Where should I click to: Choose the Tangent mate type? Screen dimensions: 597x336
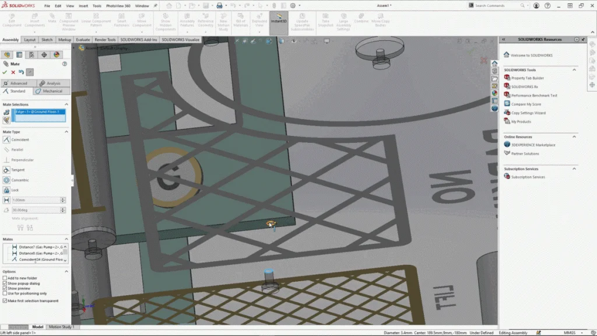[x=17, y=170]
